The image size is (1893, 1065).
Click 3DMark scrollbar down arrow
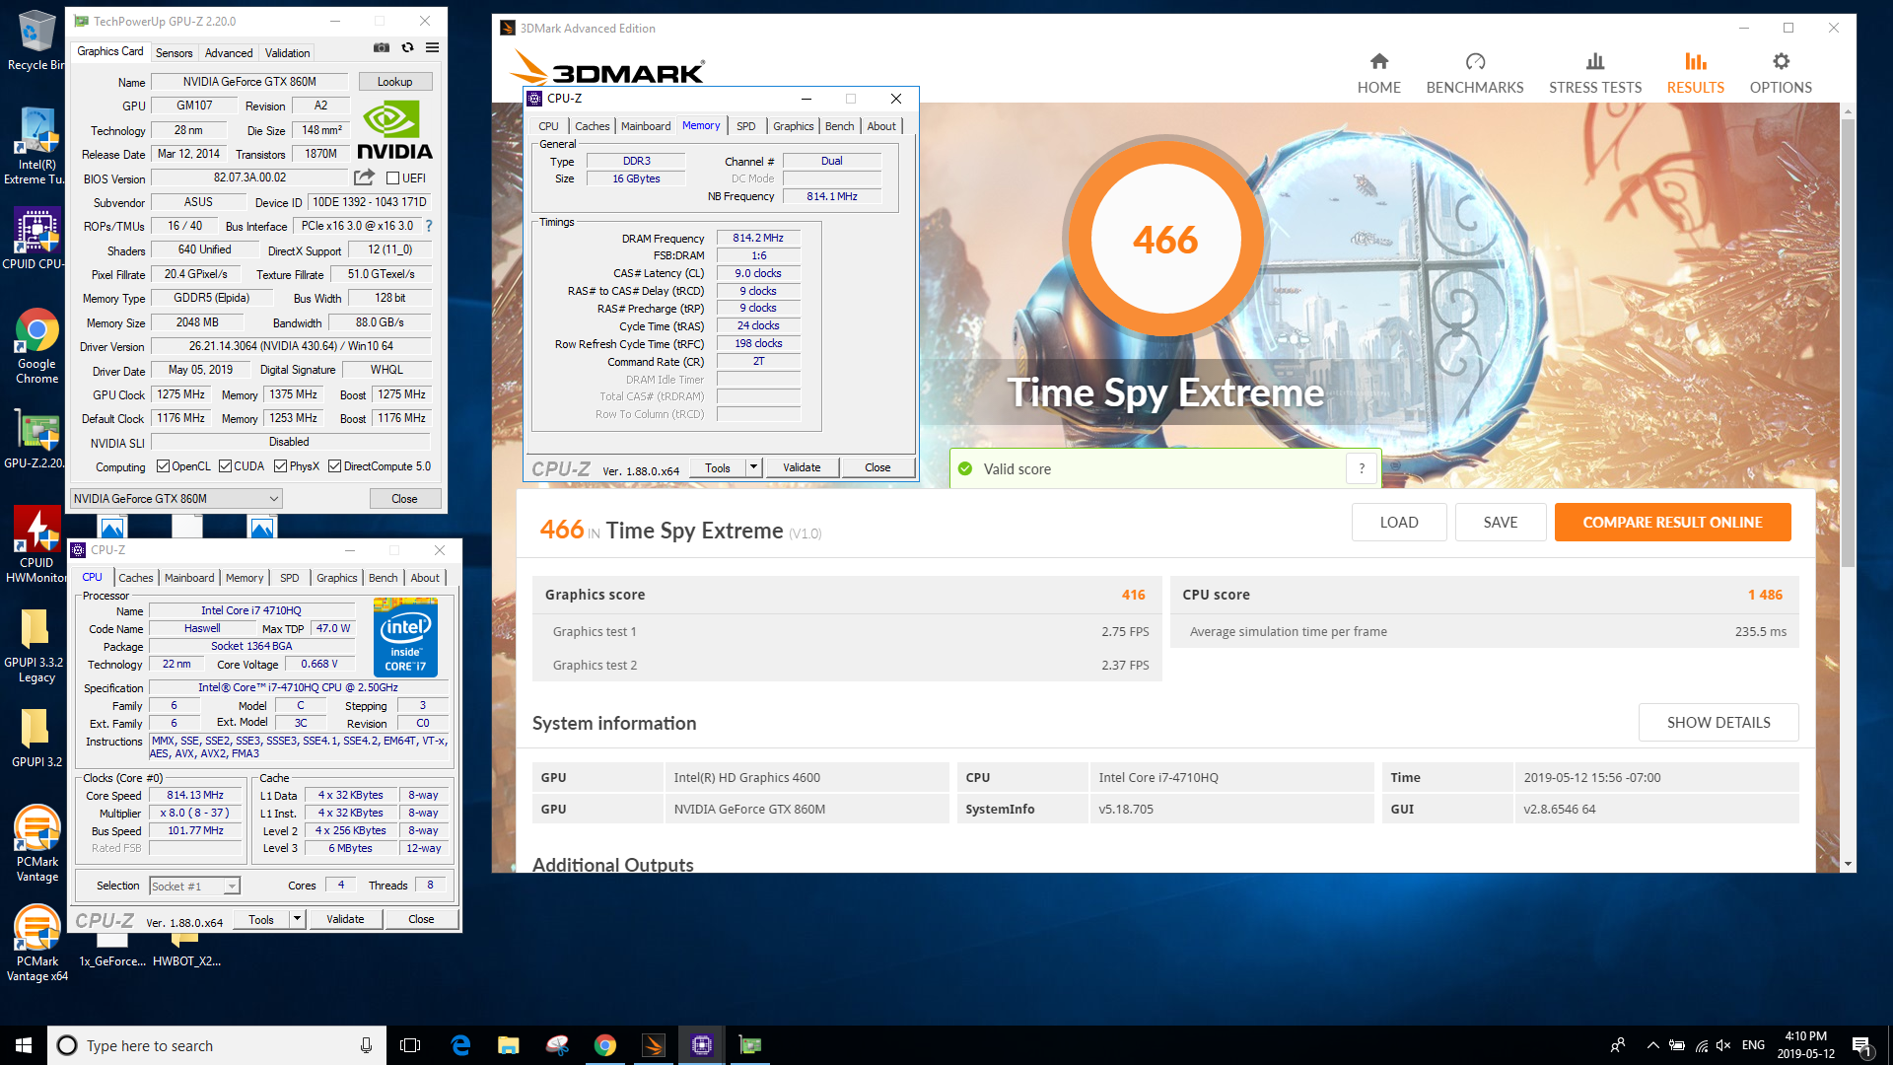point(1848,864)
